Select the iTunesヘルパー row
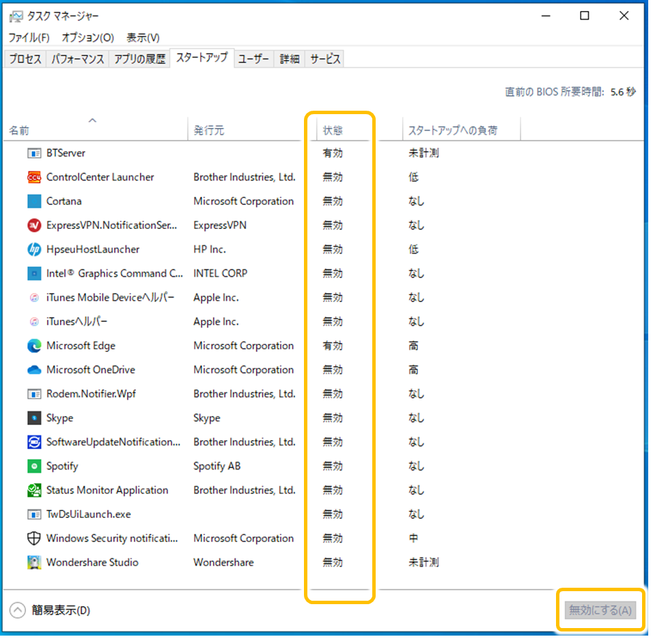The image size is (653, 639). tap(233, 323)
